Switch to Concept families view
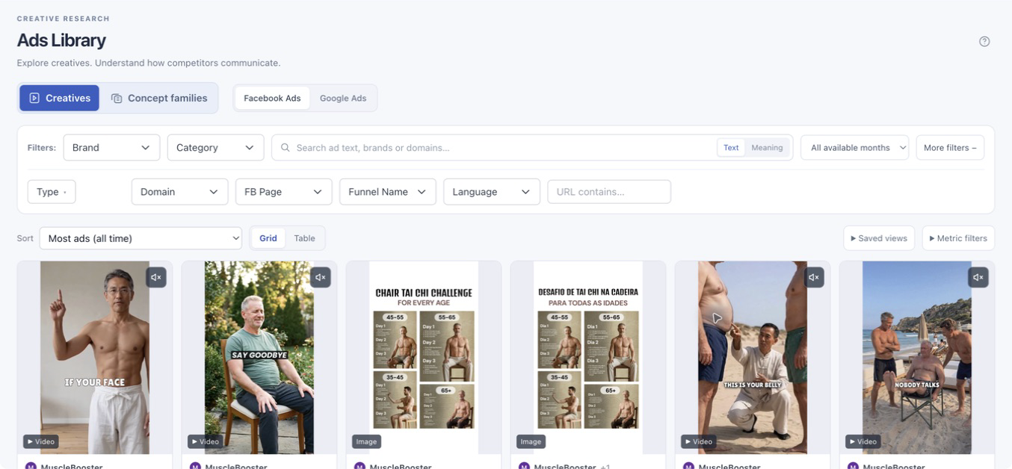Screen dimensions: 1012x469 (x=159, y=98)
